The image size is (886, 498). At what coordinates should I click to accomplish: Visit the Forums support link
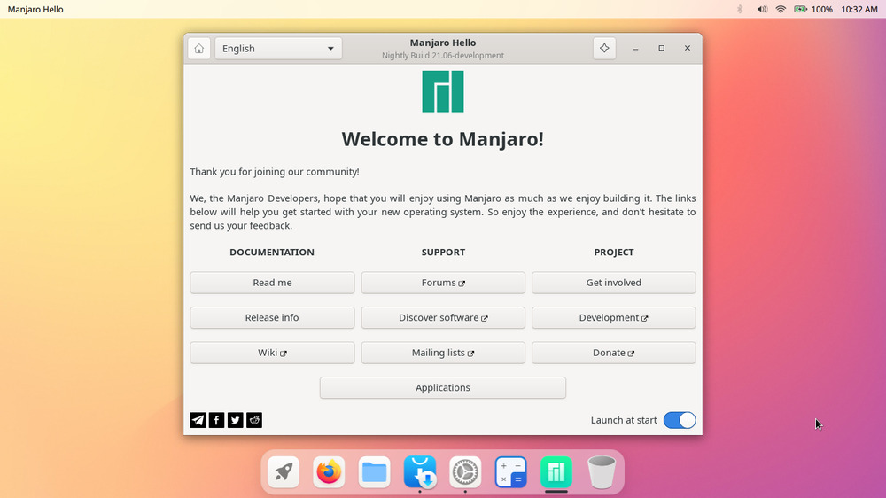tap(443, 283)
